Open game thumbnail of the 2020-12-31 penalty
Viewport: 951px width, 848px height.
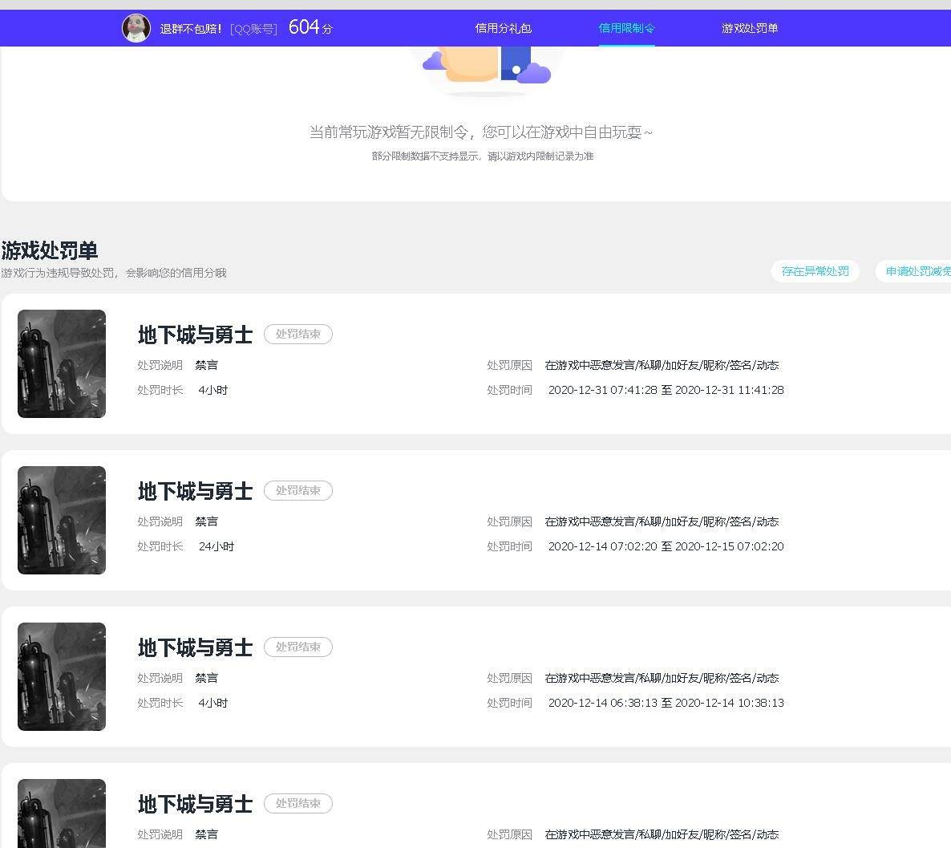62,363
